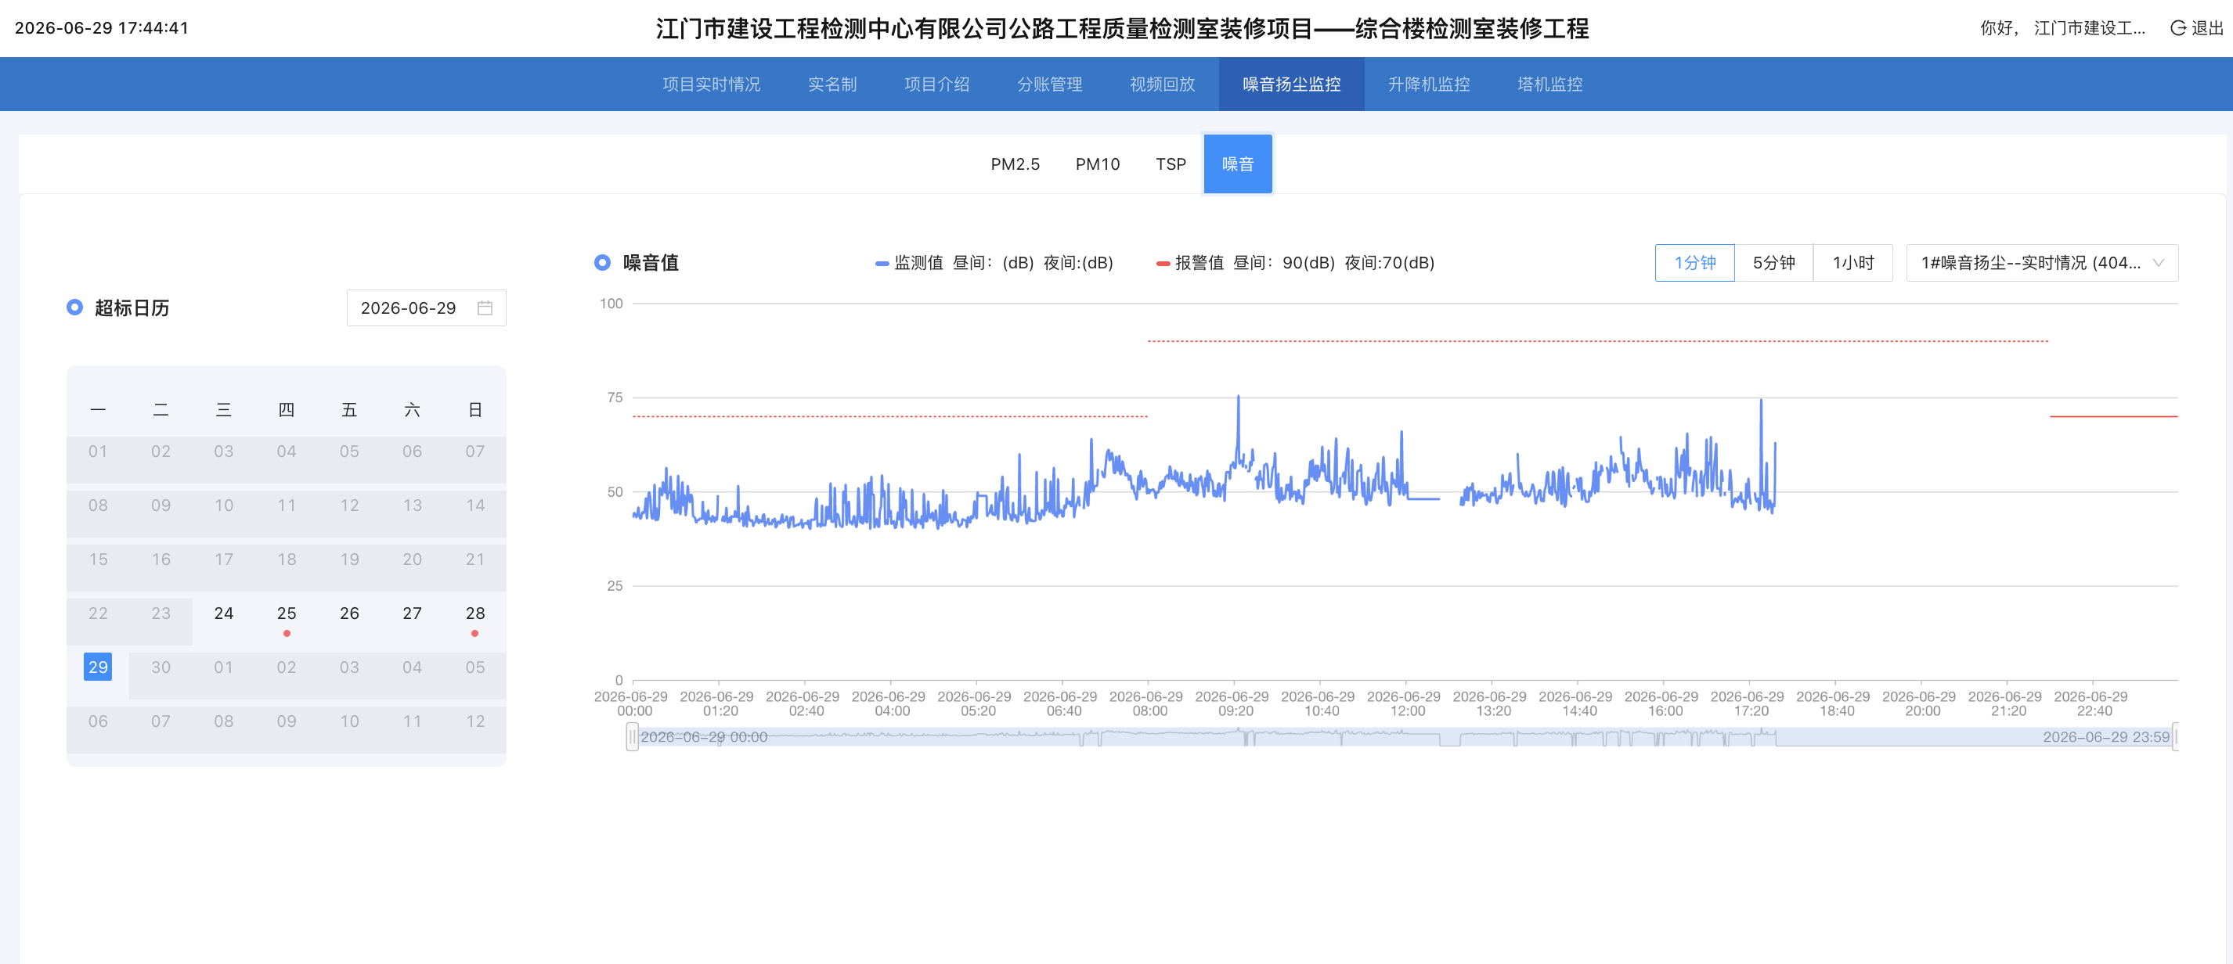Expand the 1#噪音扬尘 device dropdown arrow
2233x964 pixels.
point(2158,264)
